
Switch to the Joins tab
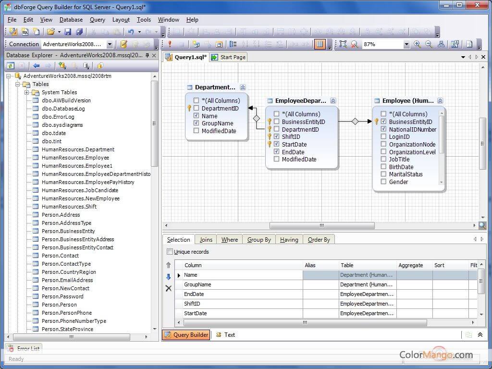206,240
